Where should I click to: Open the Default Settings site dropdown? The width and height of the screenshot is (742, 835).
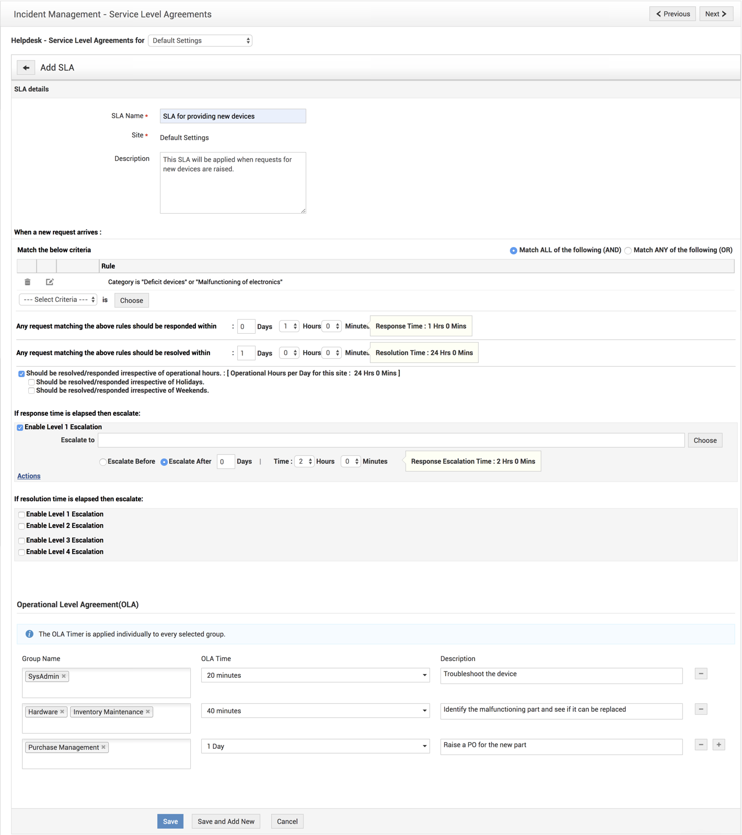coord(200,41)
